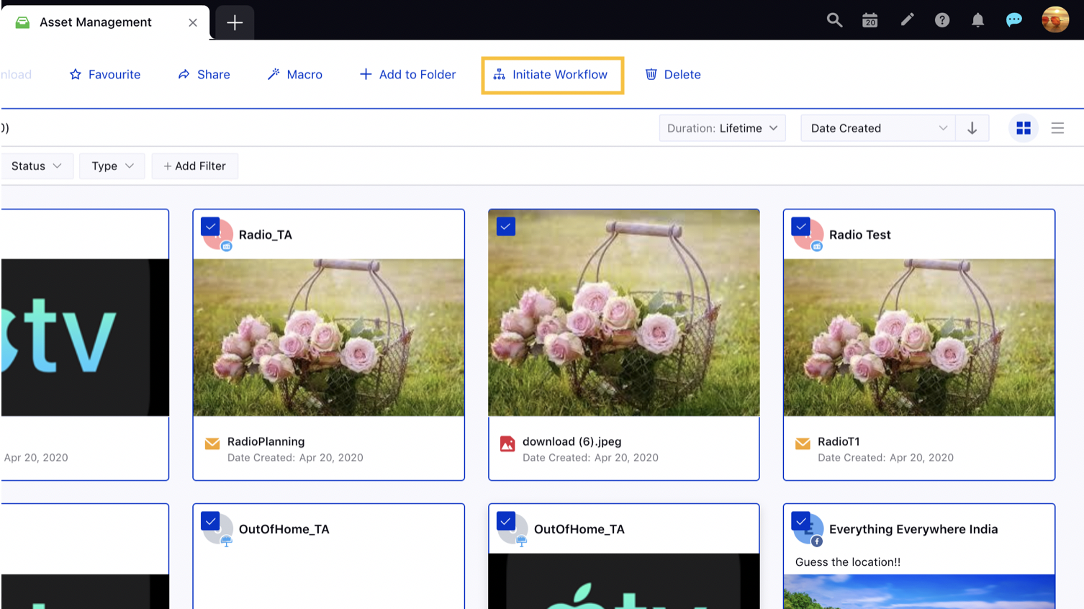Viewport: 1084px width, 609px height.
Task: Click the download (6).jpeg file name
Action: click(572, 441)
